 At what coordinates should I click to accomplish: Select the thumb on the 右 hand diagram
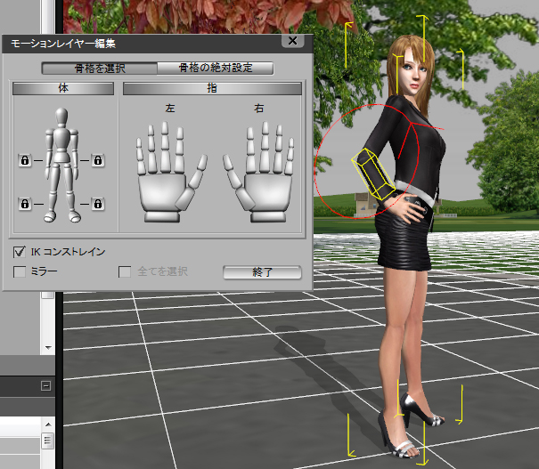coord(238,182)
